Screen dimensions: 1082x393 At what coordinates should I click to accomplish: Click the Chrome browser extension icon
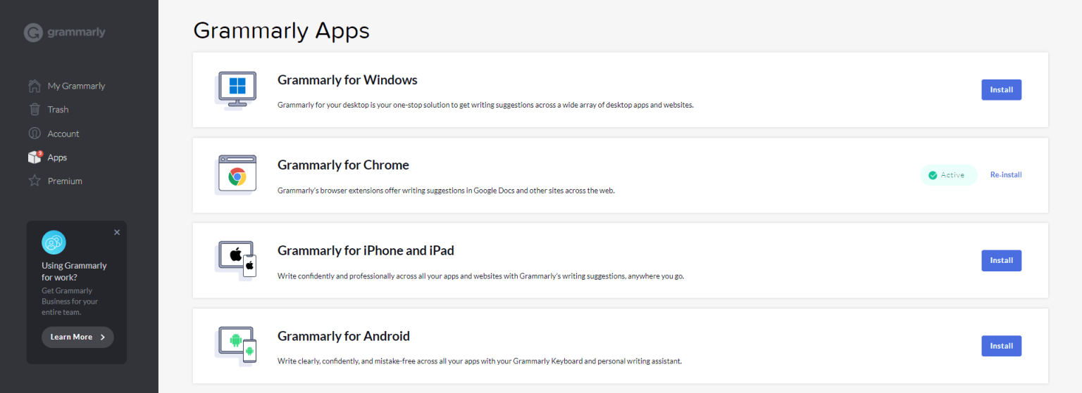coord(236,175)
